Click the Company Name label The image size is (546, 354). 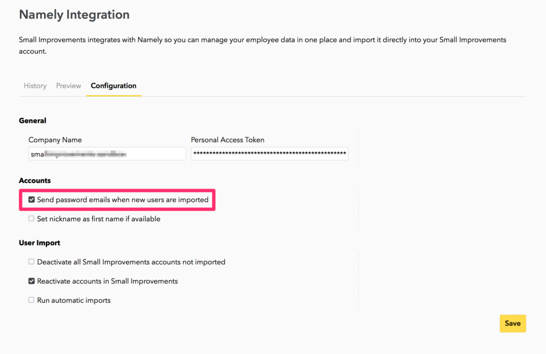(55, 140)
